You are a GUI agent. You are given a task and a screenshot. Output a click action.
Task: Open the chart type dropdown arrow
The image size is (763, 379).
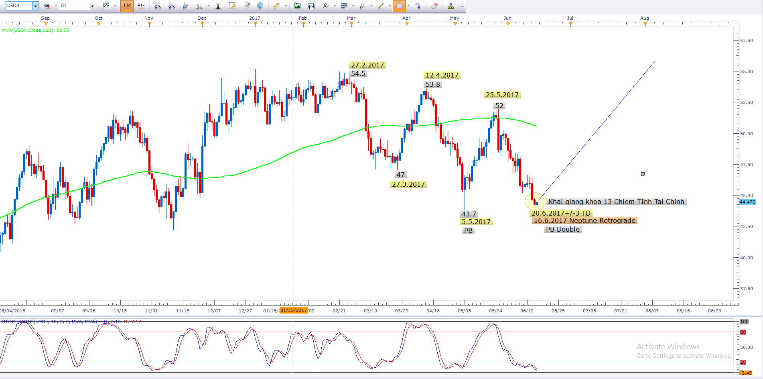click(x=115, y=6)
